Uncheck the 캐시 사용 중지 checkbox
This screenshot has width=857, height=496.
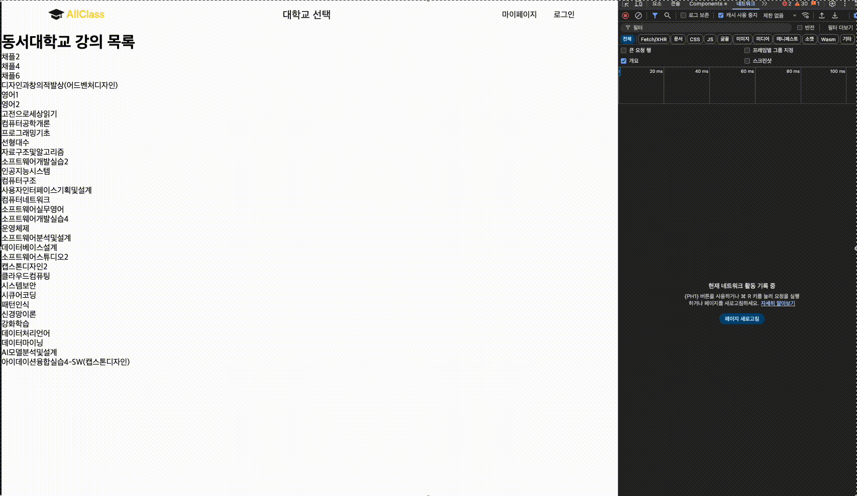coord(721,16)
